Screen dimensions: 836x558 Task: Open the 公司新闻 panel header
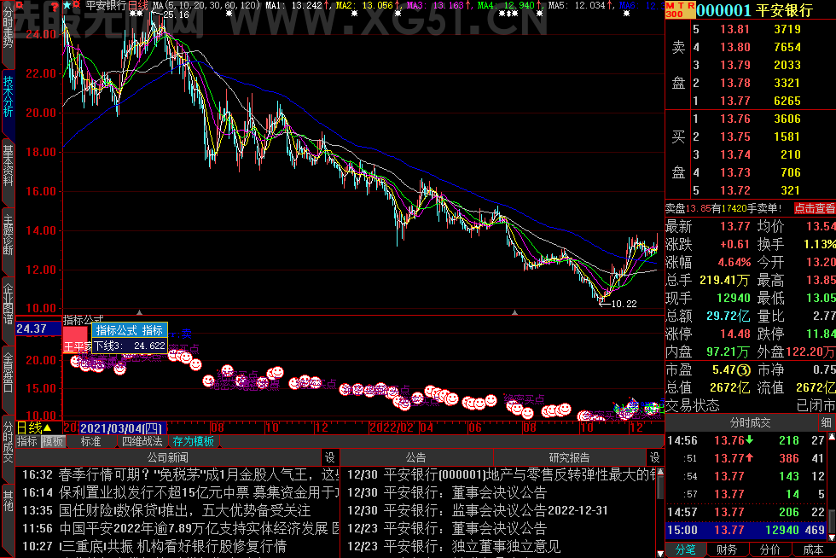tap(168, 457)
